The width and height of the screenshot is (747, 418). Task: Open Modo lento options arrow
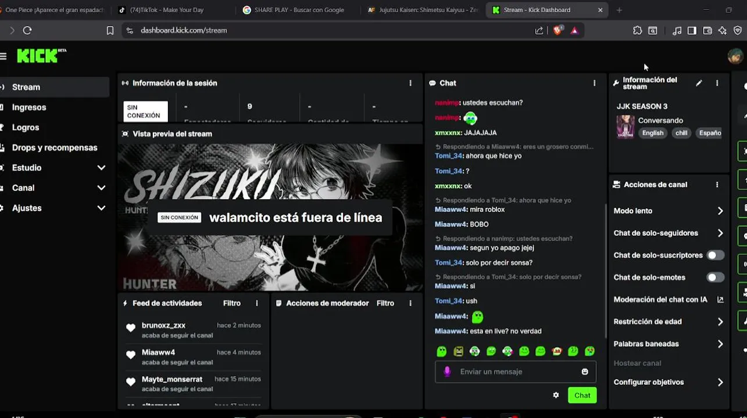(720, 211)
